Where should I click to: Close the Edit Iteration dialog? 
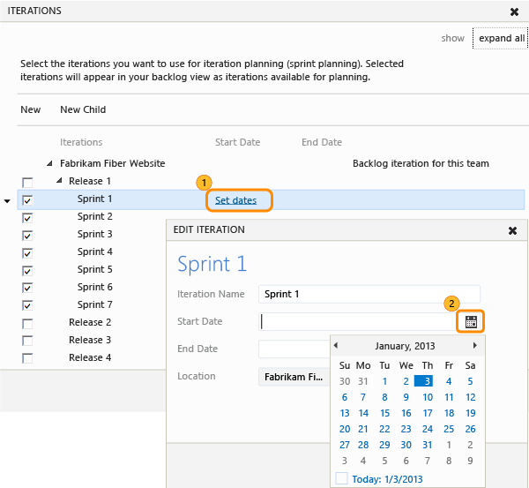[x=512, y=230]
